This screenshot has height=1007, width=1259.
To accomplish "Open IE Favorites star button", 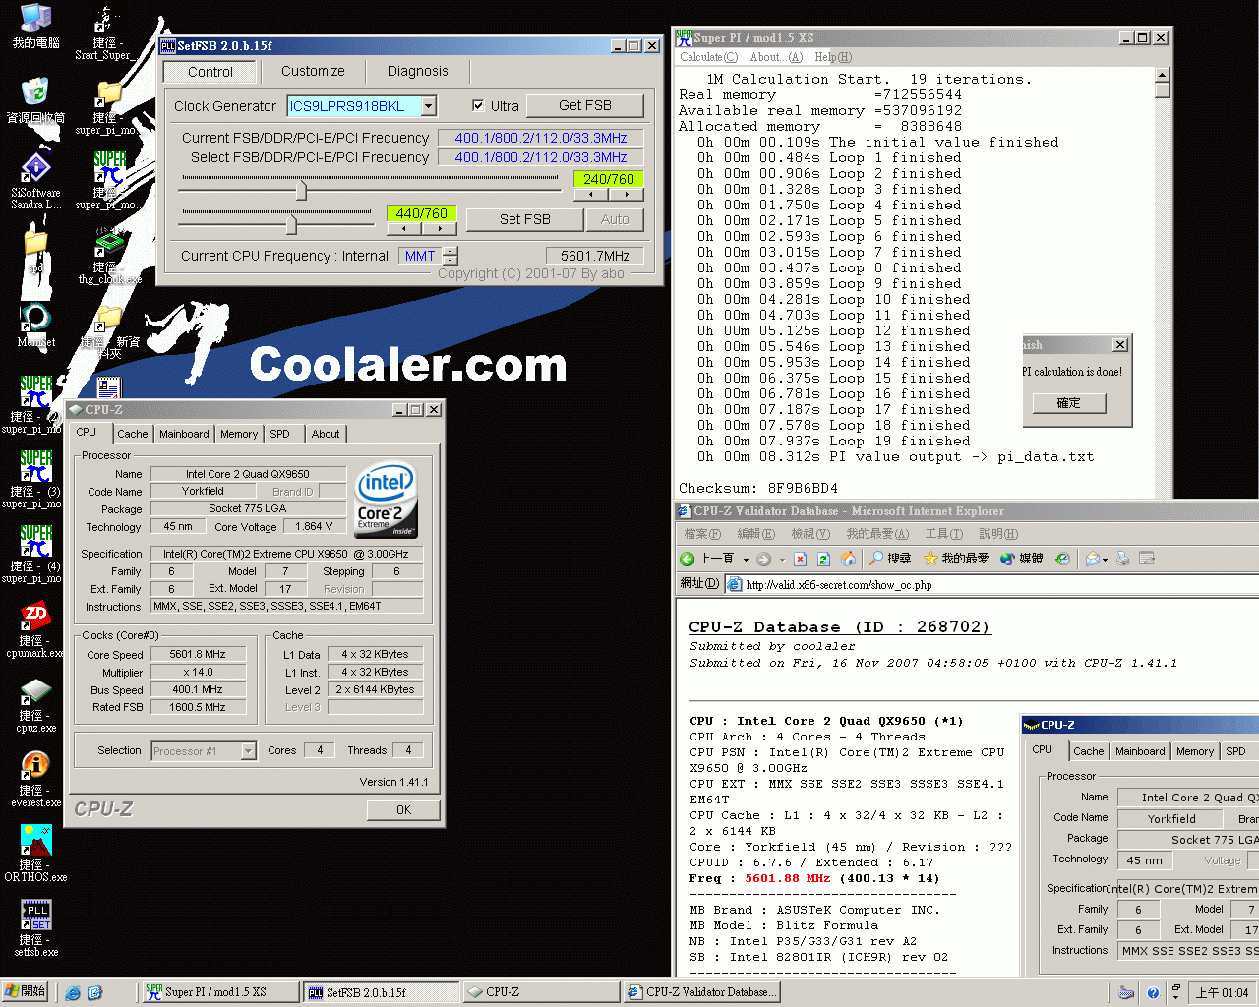I will pos(955,559).
